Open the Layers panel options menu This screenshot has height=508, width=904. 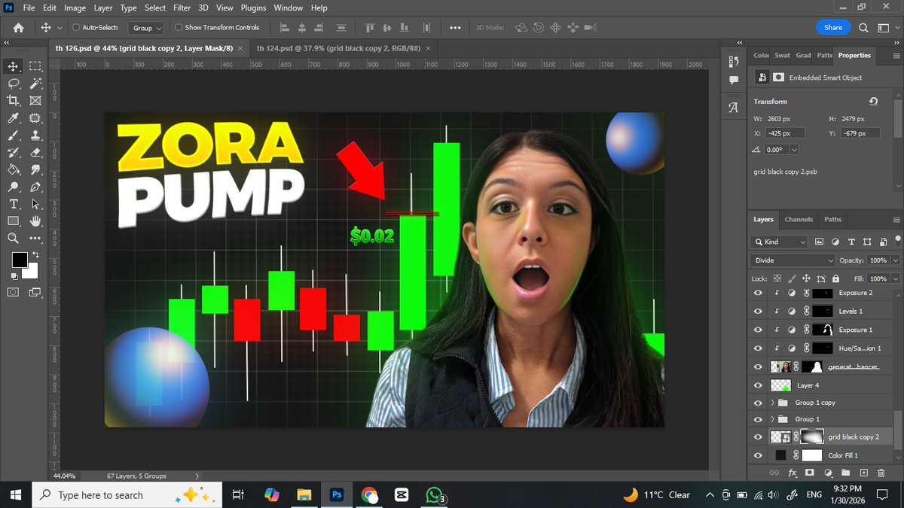[x=896, y=220]
